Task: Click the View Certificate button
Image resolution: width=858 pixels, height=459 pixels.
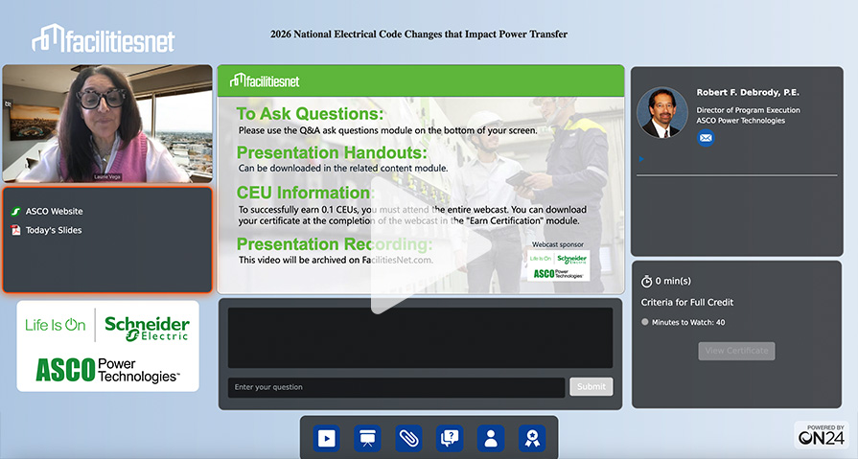Action: click(736, 351)
